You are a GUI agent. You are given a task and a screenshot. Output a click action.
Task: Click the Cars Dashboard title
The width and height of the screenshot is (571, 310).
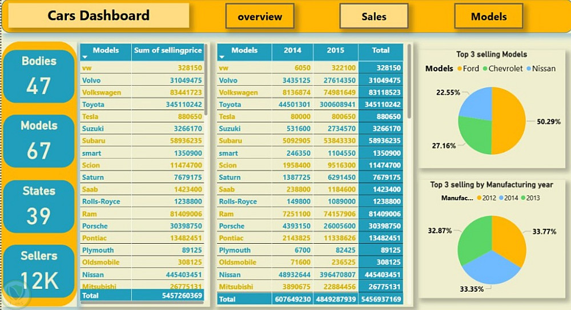98,15
